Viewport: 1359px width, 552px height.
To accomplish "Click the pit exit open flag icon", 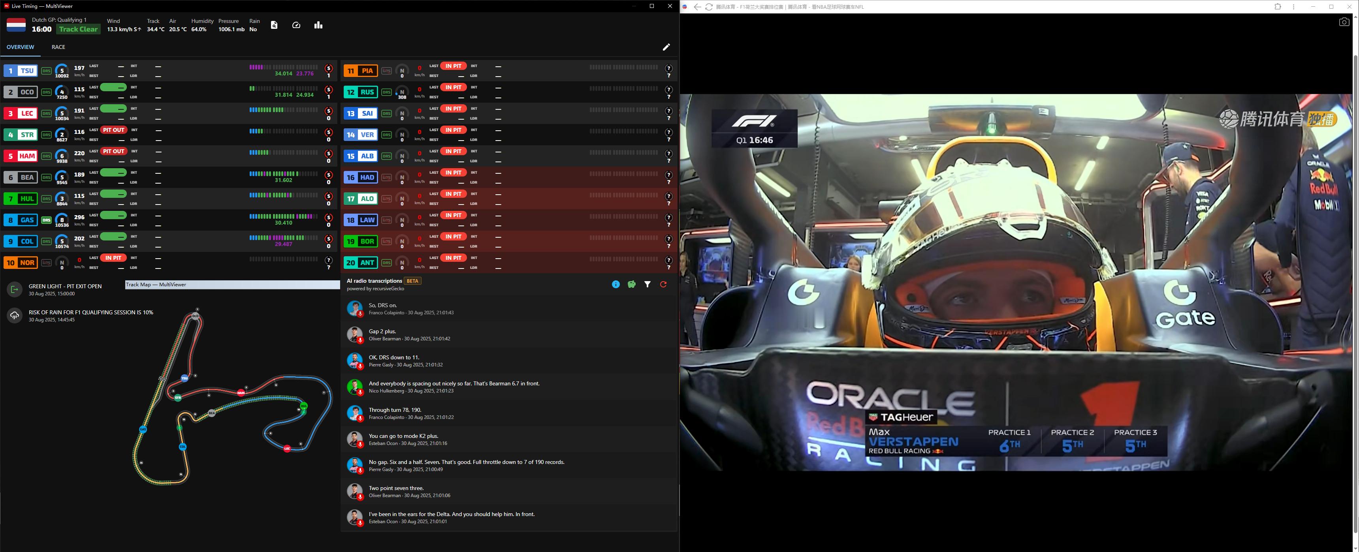I will pos(14,289).
